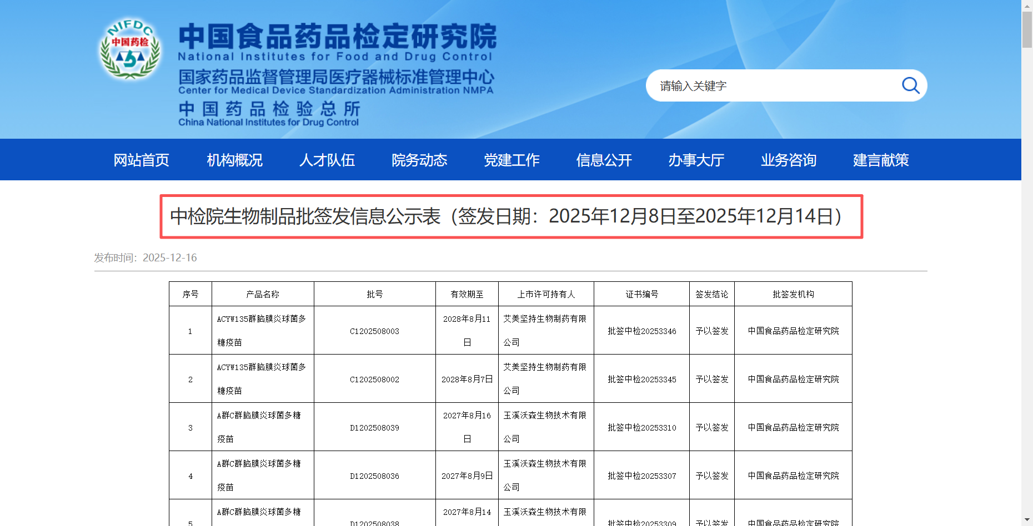This screenshot has width=1033, height=526.
Task: Click the 证书编号 column header
Action: pos(642,294)
